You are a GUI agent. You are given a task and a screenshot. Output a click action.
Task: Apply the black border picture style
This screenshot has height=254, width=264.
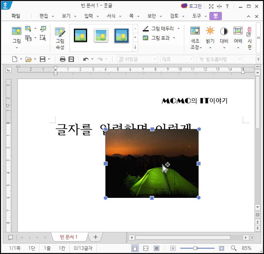81,35
